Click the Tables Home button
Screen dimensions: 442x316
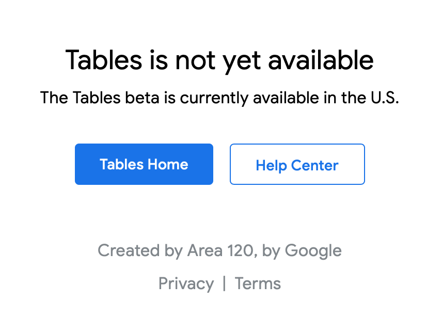pos(144,164)
